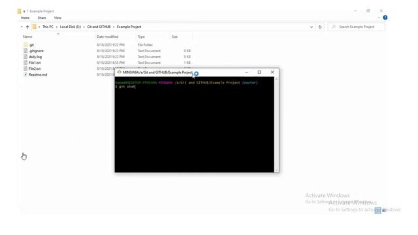Image resolution: width=418 pixels, height=235 pixels.
Task: Open the View ribbon tab
Action: pos(57,18)
